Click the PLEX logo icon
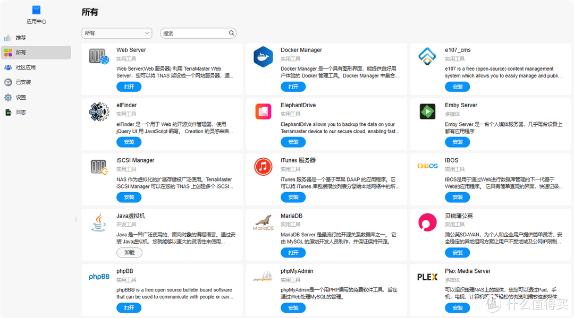Screen dimensions: 574x318 (x=427, y=277)
